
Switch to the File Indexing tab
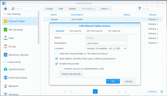(114, 31)
